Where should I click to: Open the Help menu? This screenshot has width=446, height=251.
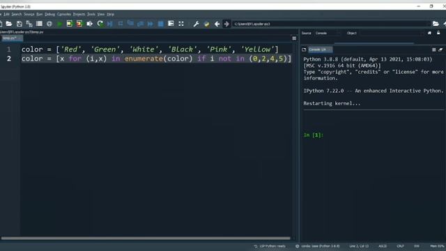tap(111, 14)
